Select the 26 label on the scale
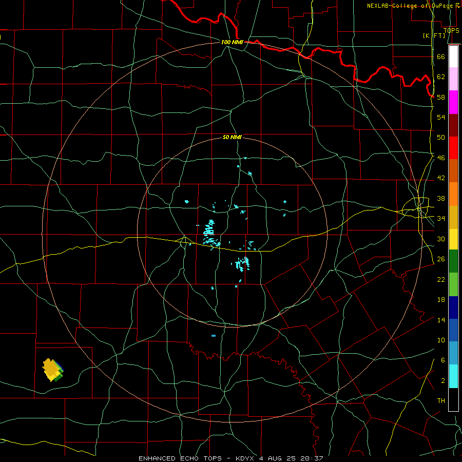The height and width of the screenshot is (462, 462). [441, 259]
